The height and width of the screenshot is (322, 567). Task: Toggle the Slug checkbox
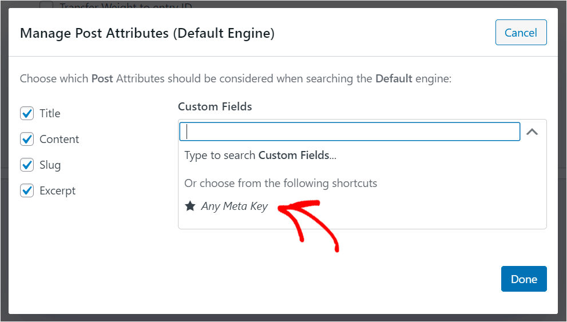(27, 165)
